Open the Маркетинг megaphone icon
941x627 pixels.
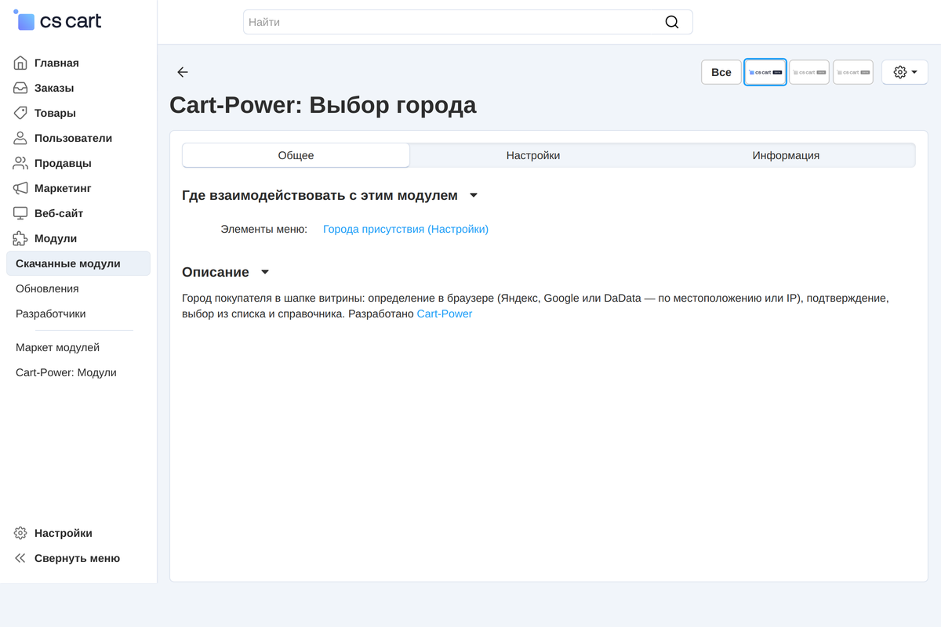20,188
